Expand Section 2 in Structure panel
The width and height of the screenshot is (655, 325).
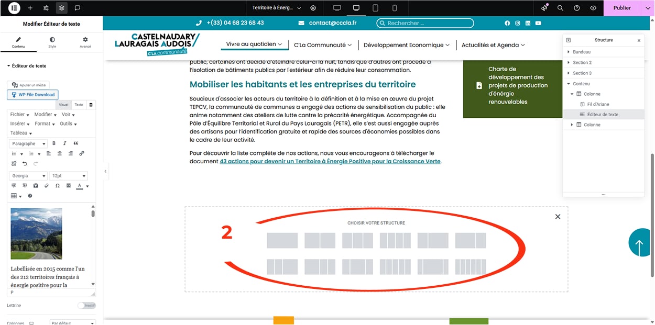pyautogui.click(x=569, y=63)
